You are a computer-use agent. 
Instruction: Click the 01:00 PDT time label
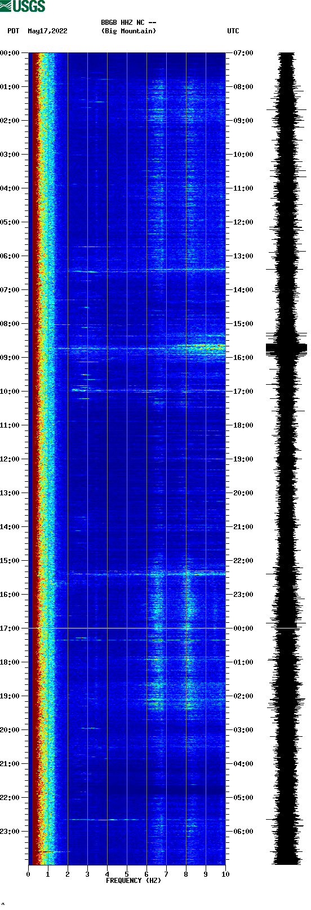tap(10, 87)
